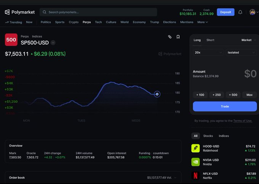Open the NVDA-USD Nvidia row
This screenshot has height=184, width=259.
[223, 162]
